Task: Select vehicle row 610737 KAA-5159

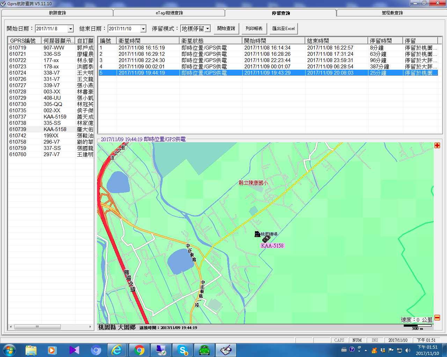Action: (x=51, y=117)
